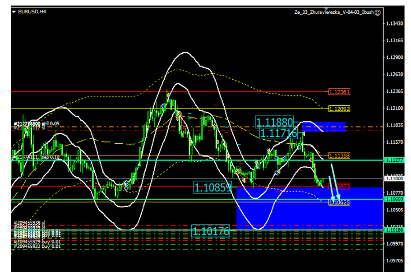Click the orange 1.11358 level tag
The width and height of the screenshot is (411, 275).
coord(339,156)
